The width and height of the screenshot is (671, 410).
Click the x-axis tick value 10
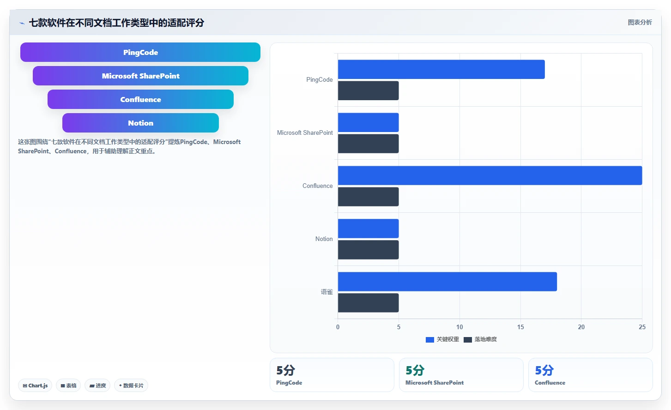(459, 327)
